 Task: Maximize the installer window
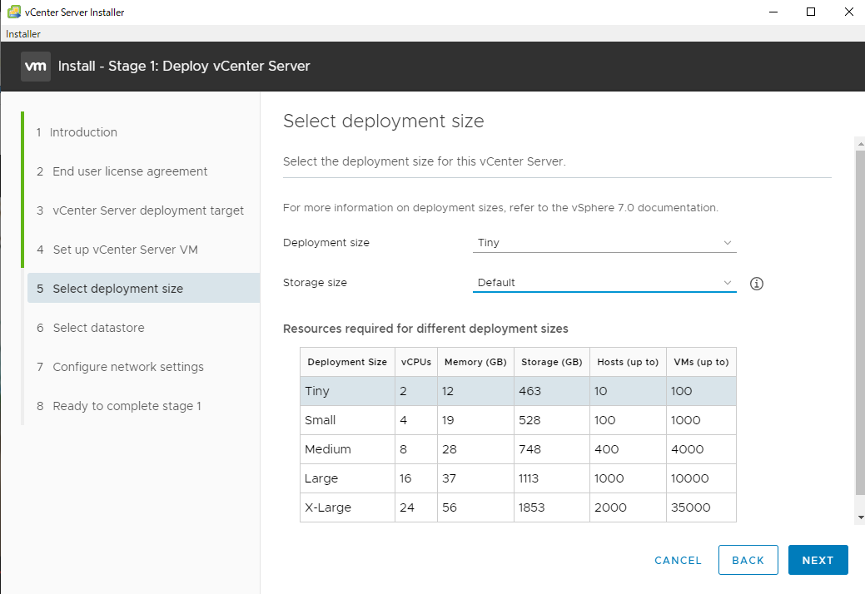[x=811, y=12]
